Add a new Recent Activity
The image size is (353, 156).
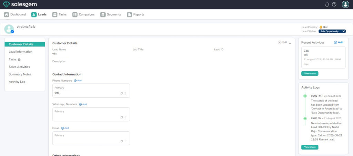pyautogui.click(x=338, y=43)
